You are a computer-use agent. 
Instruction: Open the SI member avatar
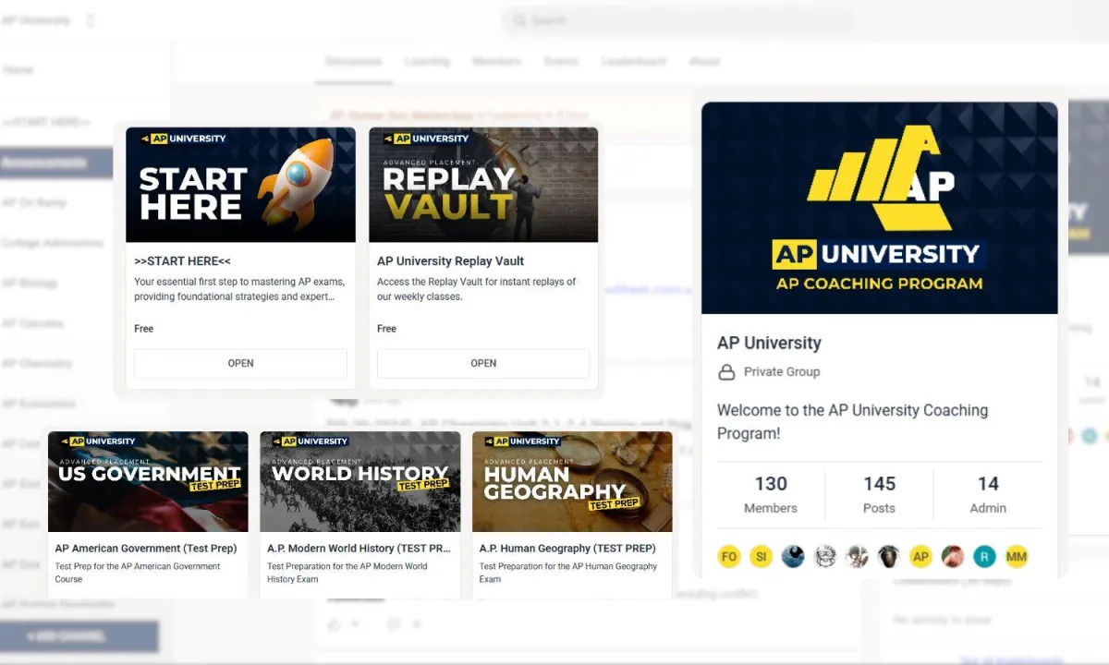(762, 557)
